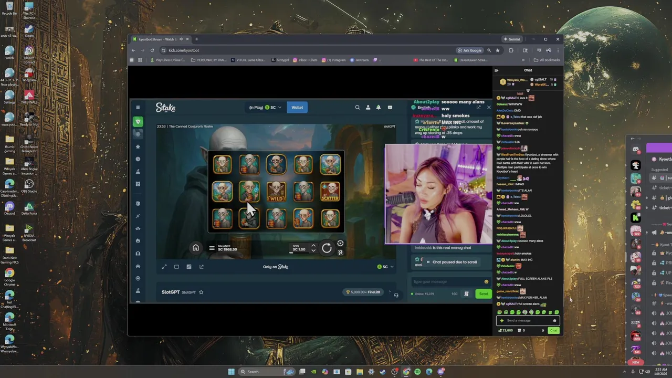The height and width of the screenshot is (378, 672).
Task: Open the fentygirl bookmark
Action: [280, 60]
